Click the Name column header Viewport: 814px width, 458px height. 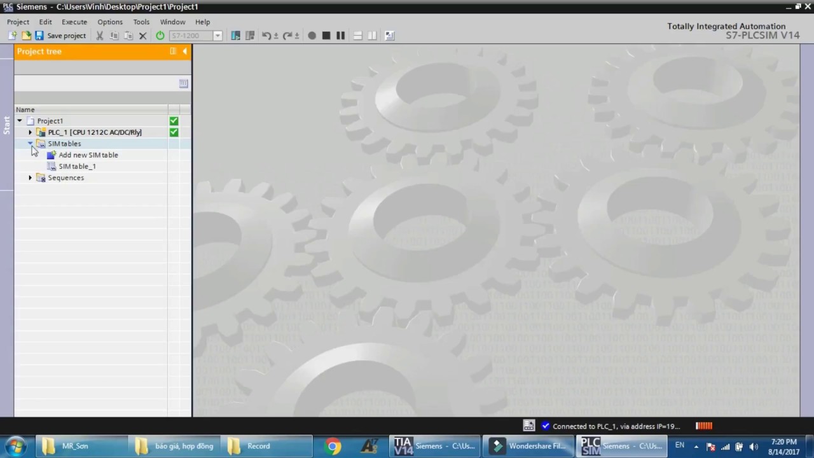tap(91, 109)
